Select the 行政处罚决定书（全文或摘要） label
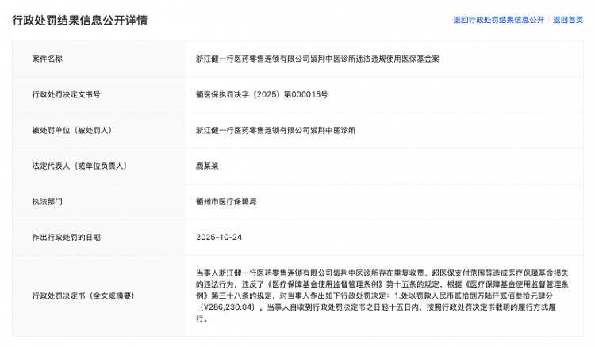 [83, 296]
